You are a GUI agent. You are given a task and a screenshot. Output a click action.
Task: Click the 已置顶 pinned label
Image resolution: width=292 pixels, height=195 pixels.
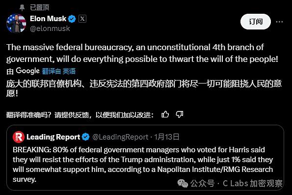(x=39, y=8)
